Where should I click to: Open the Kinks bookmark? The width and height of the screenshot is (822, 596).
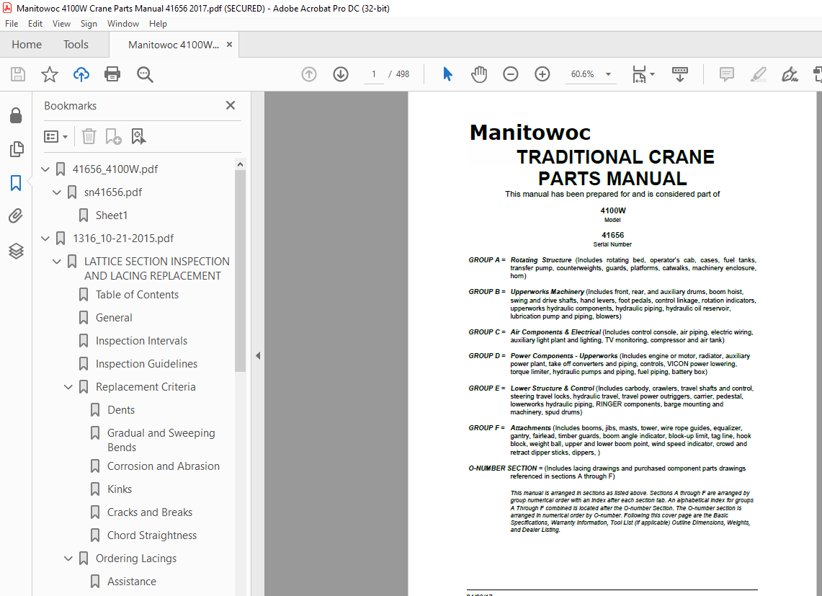120,489
